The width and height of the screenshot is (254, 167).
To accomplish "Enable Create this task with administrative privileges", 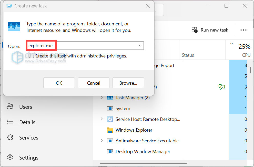I will (32, 56).
